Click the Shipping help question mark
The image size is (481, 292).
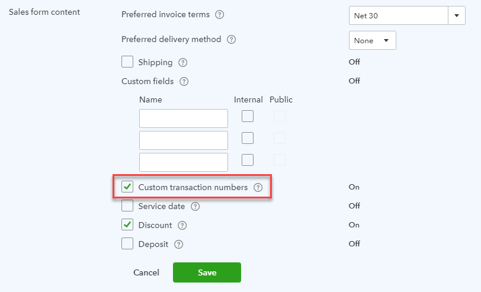pyautogui.click(x=183, y=63)
